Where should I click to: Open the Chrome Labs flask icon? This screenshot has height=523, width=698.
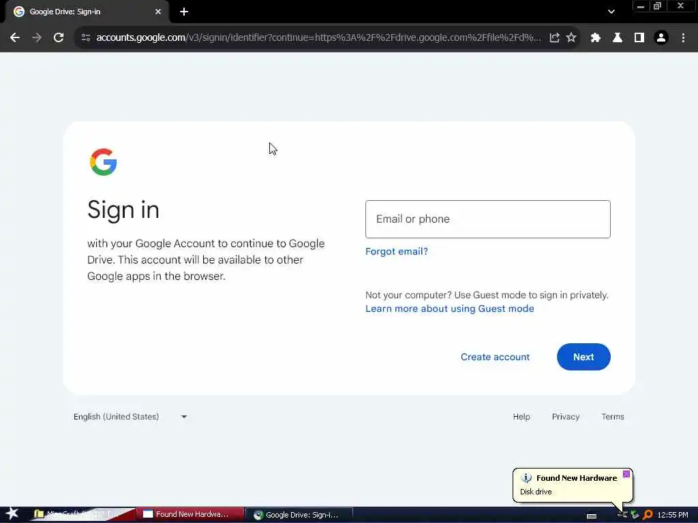point(617,38)
